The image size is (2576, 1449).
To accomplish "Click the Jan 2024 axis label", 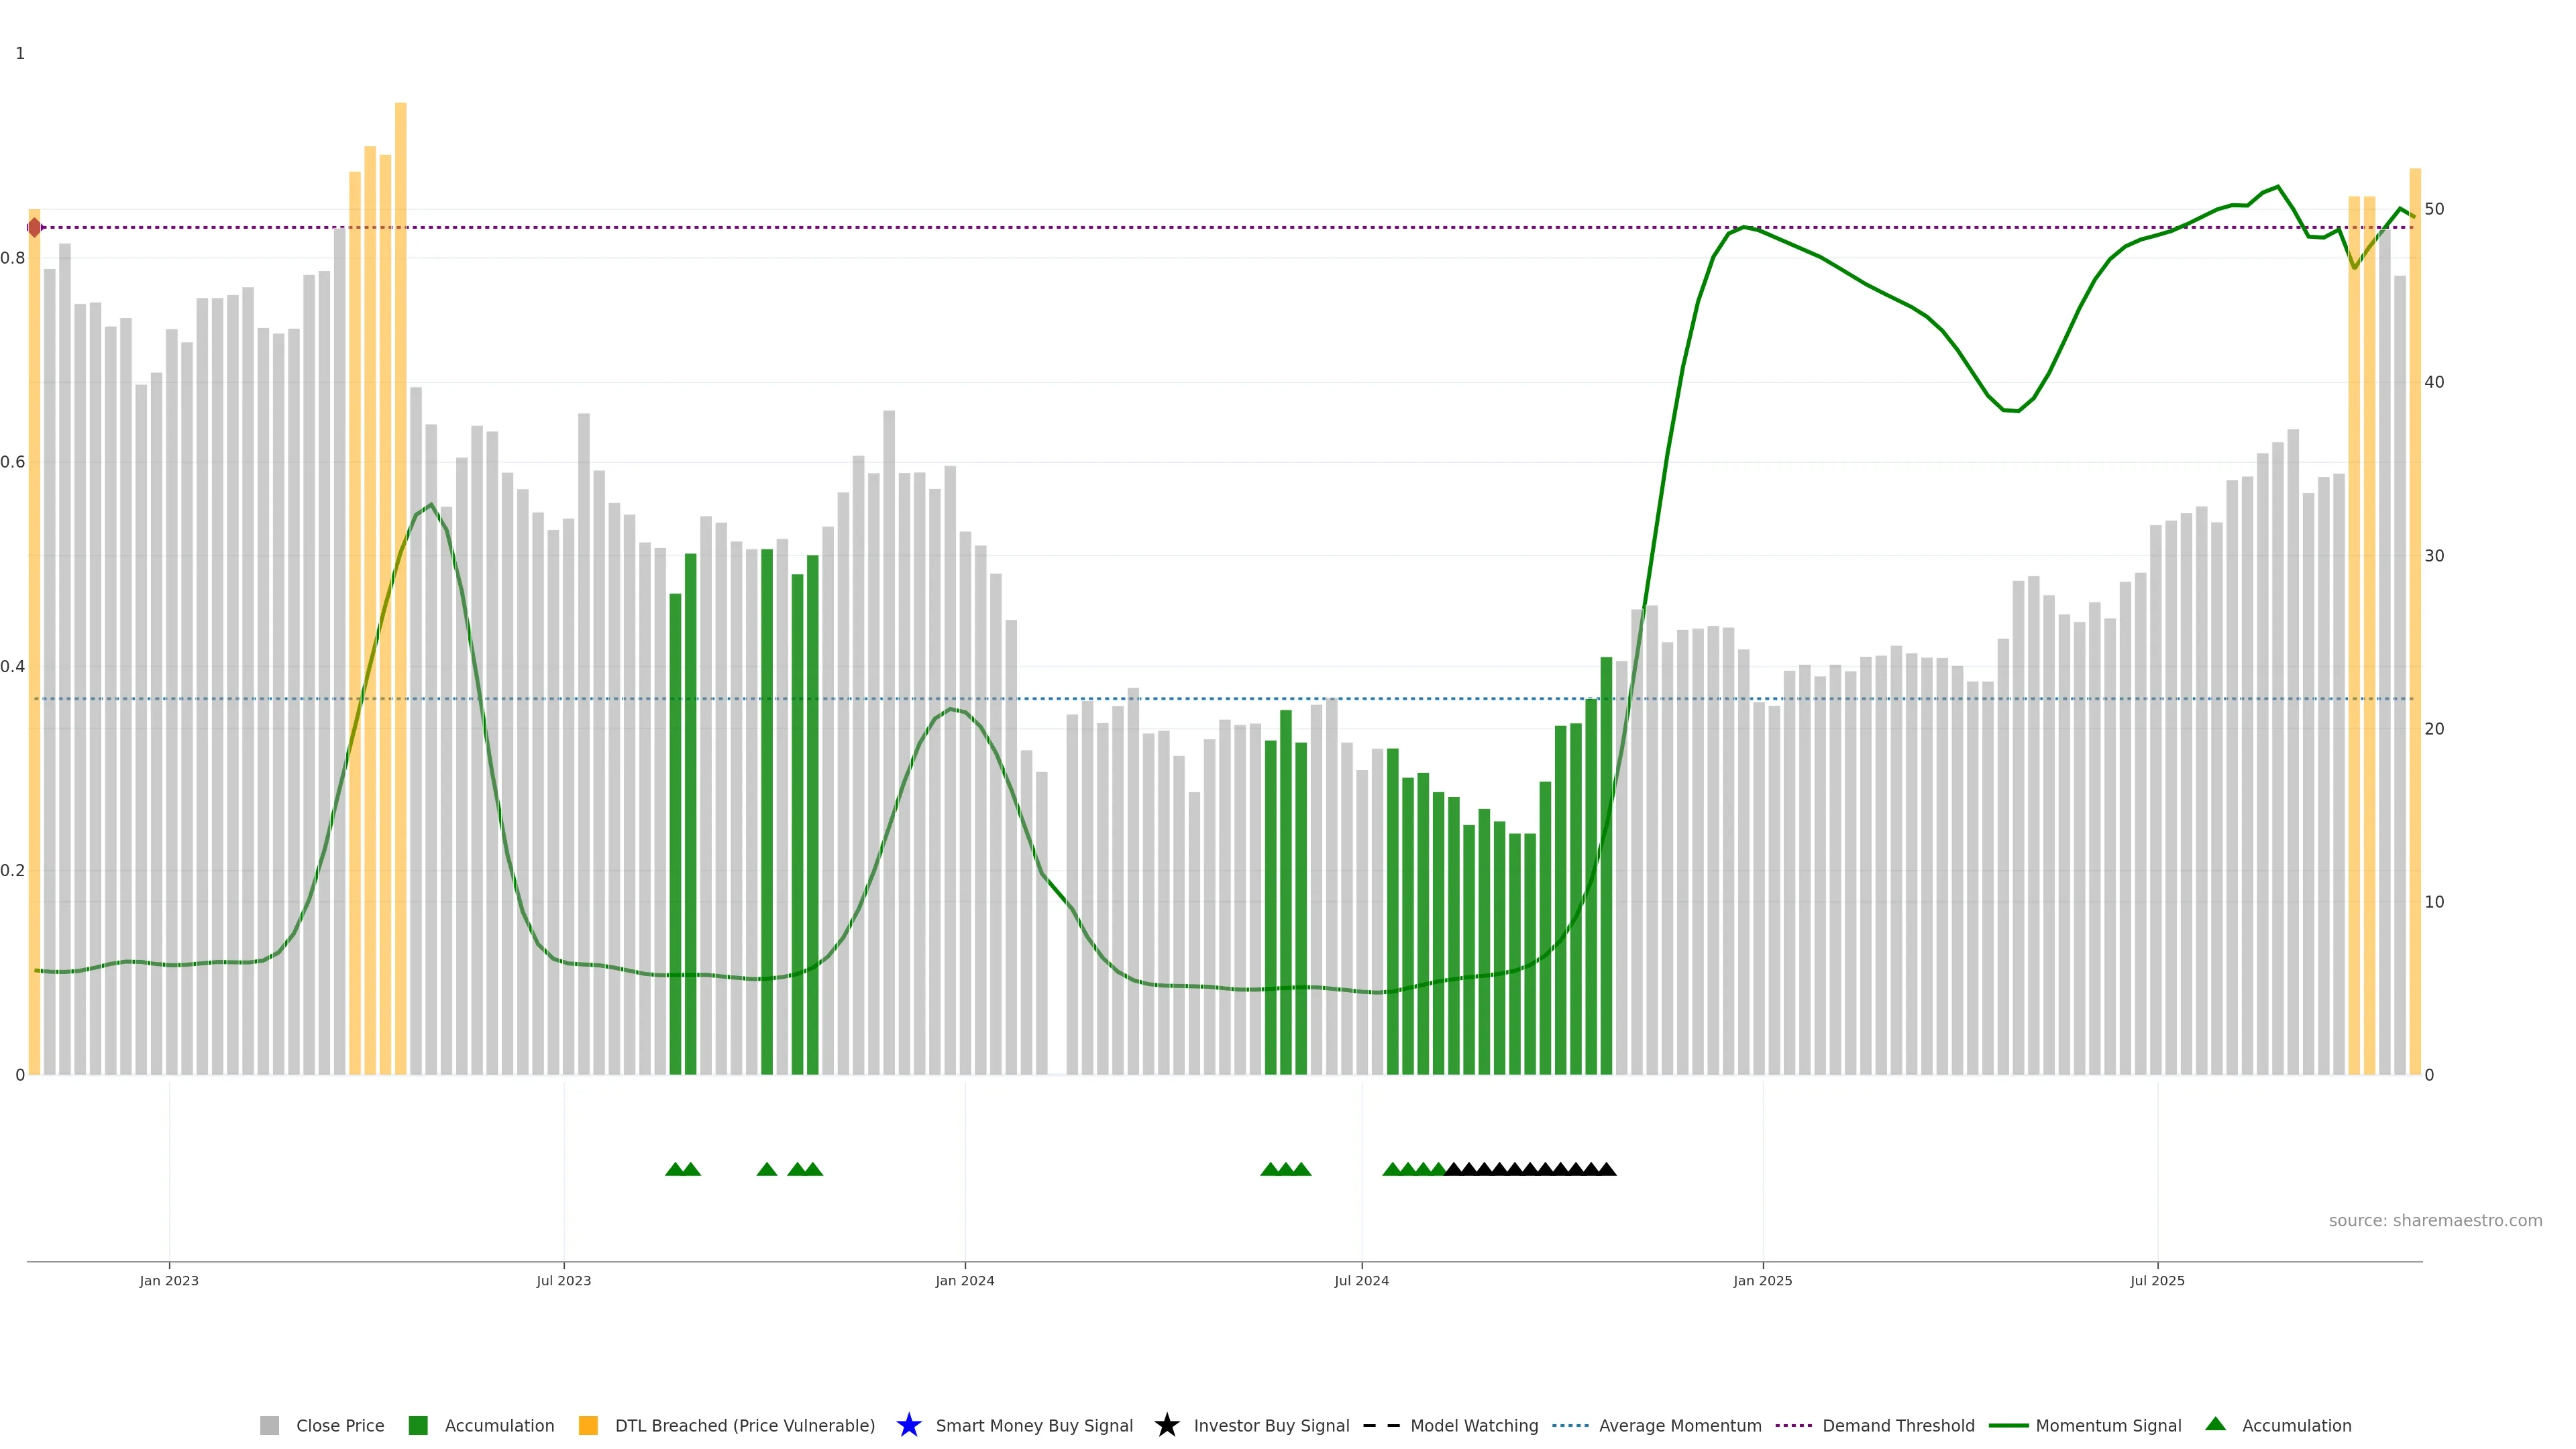I will (x=964, y=1280).
